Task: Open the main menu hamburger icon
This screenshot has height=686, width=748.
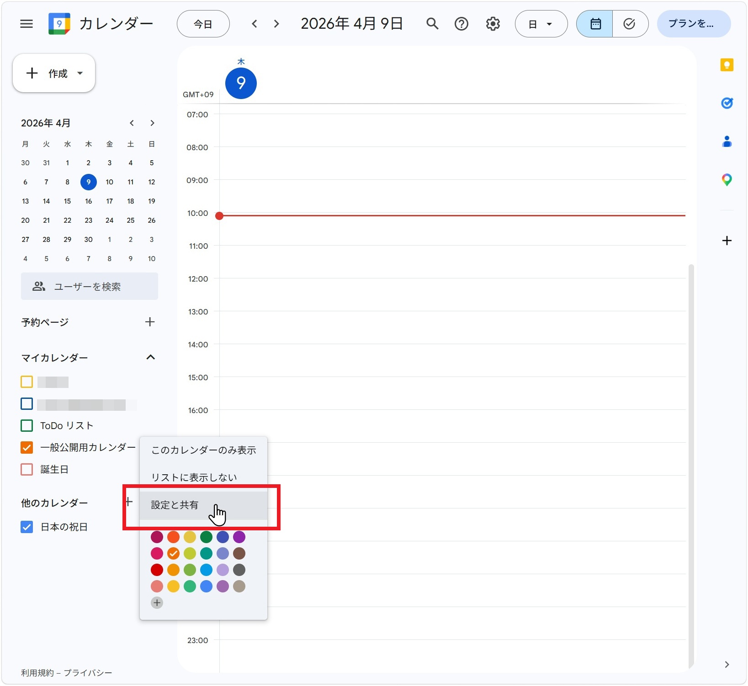Action: [x=27, y=24]
